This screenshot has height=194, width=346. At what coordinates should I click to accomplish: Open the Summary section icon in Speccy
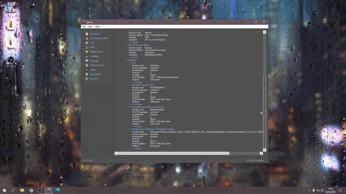86,34
